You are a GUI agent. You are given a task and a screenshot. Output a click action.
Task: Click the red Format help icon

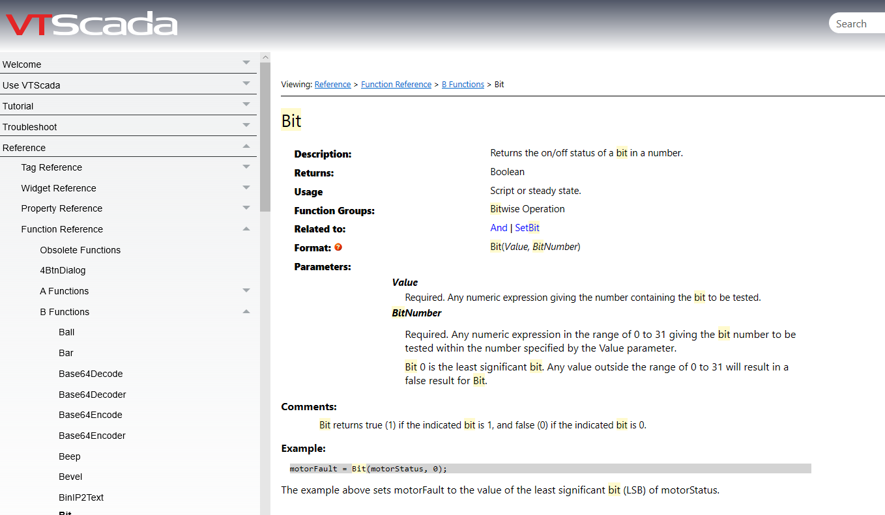click(338, 247)
